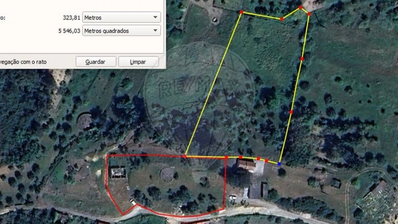Click the red vertex where the yellow line meets the red outline
398x224 pixels.
(185, 156)
